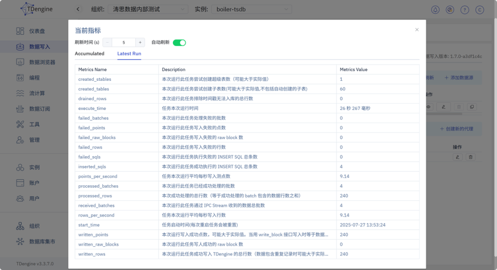Click the created_tables metric name
497x270 pixels.
94,89
